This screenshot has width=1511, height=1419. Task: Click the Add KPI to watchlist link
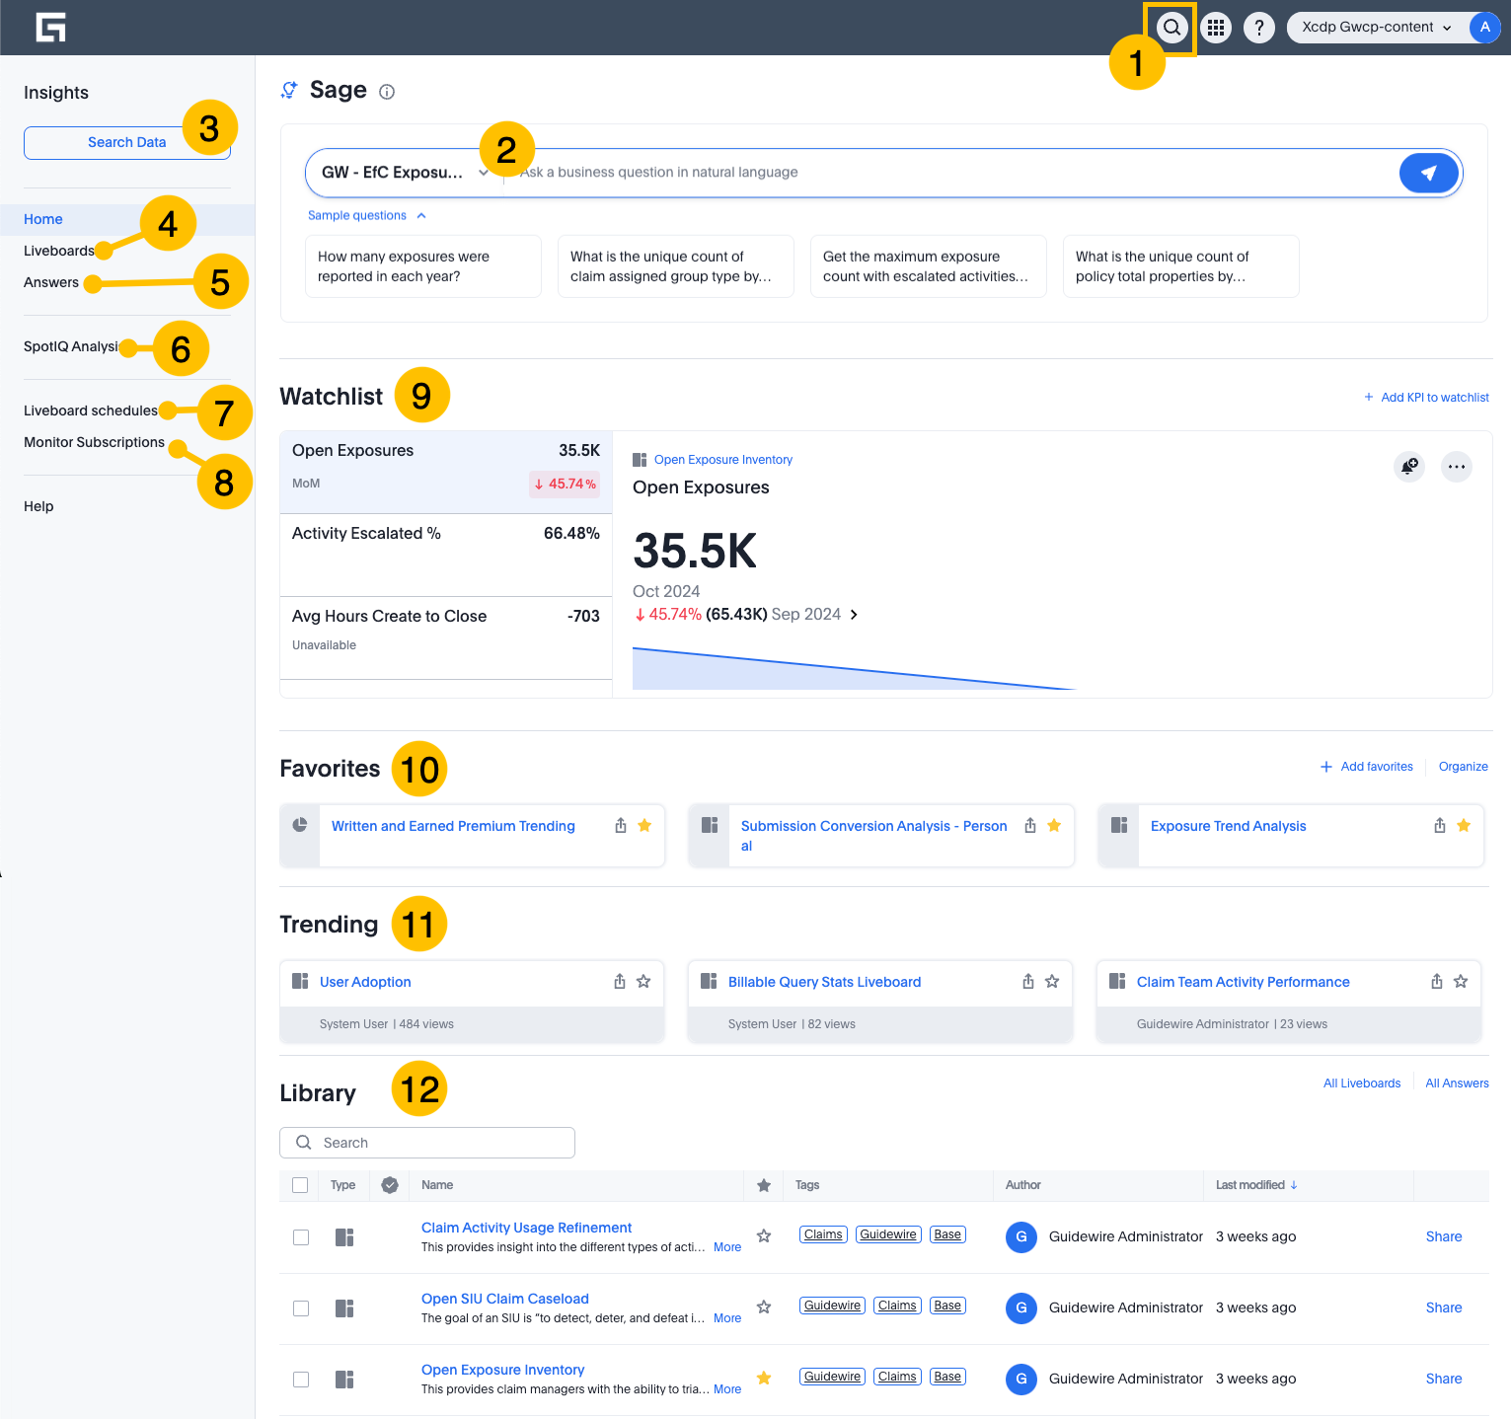pos(1425,397)
